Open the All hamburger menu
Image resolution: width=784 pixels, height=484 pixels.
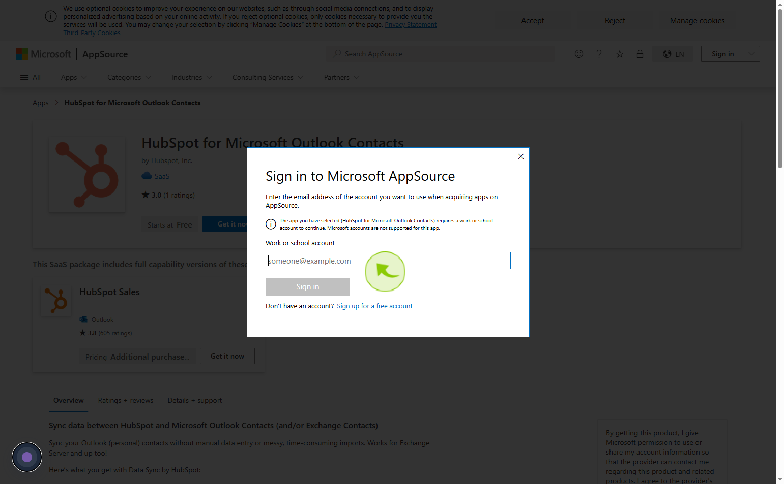pyautogui.click(x=30, y=77)
